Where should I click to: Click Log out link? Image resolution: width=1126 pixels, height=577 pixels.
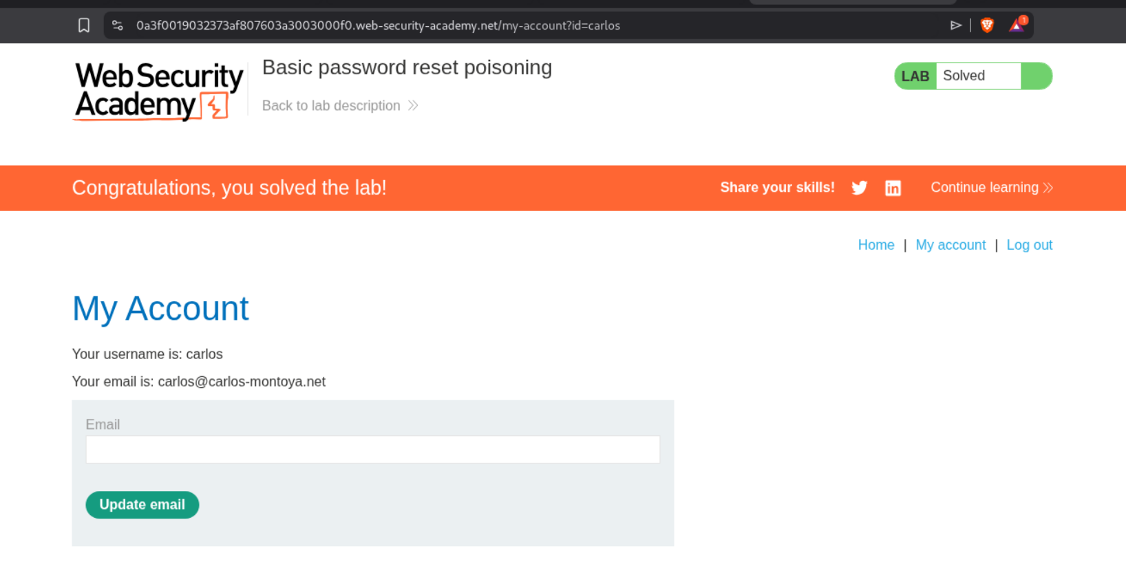pyautogui.click(x=1029, y=245)
